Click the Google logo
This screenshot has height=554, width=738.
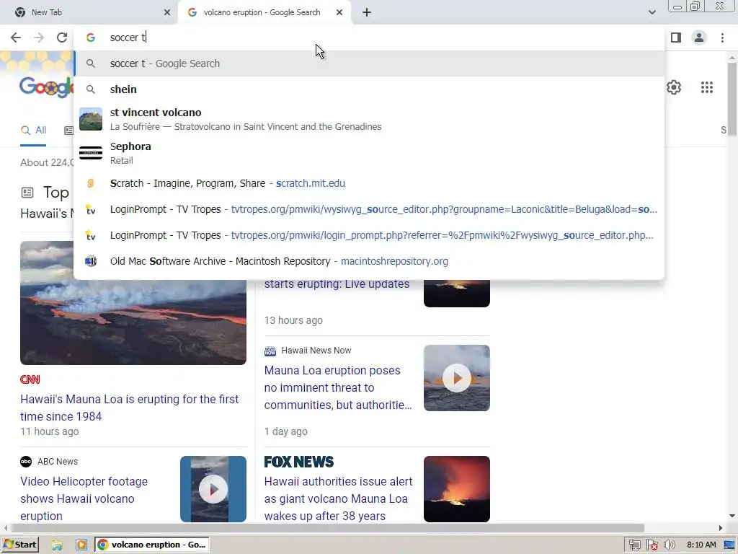[x=46, y=87]
